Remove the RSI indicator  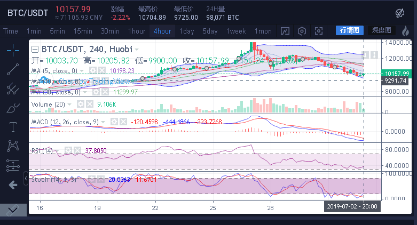point(77,150)
